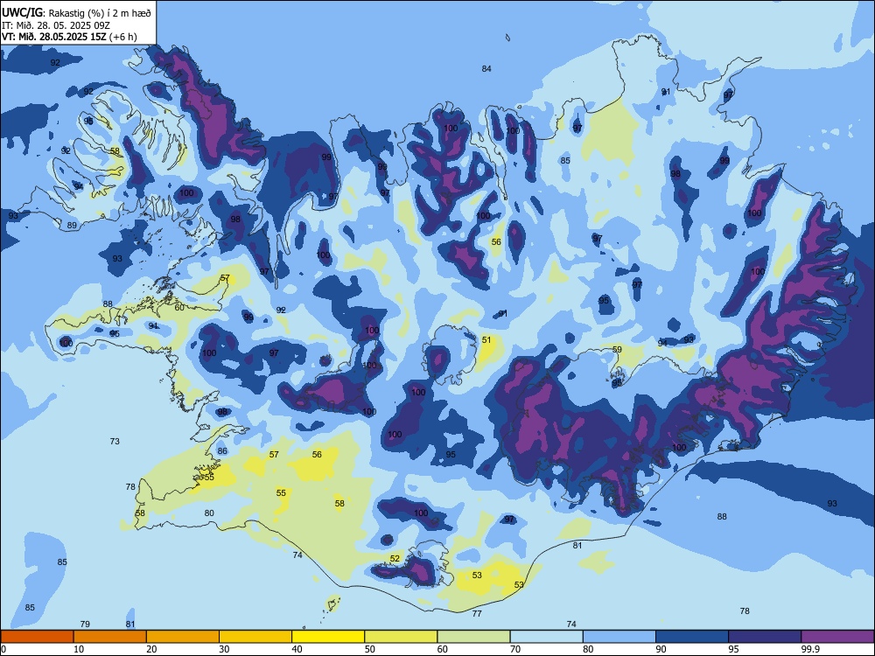This screenshot has width=875, height=656.
Task: Click the UWC/IG title text
Action: pyautogui.click(x=23, y=12)
